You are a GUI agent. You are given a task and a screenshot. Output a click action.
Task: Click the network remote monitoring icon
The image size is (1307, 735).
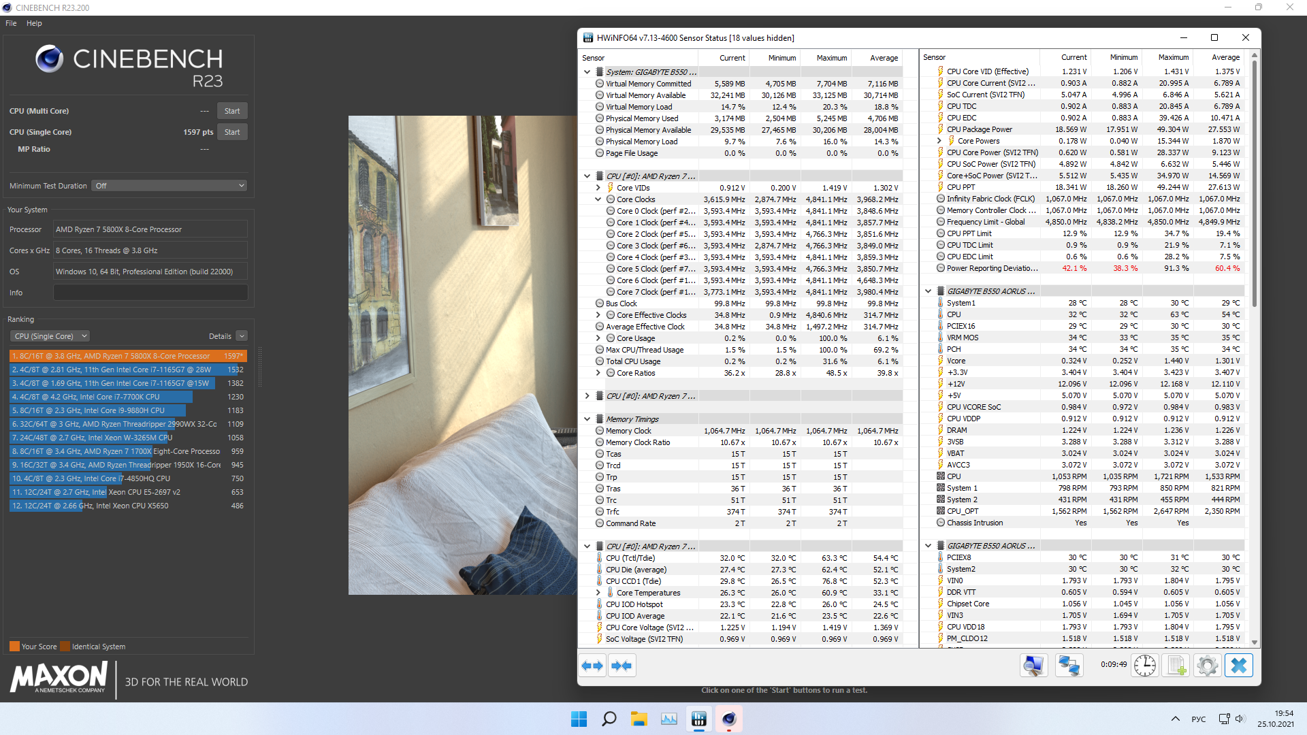1069,665
